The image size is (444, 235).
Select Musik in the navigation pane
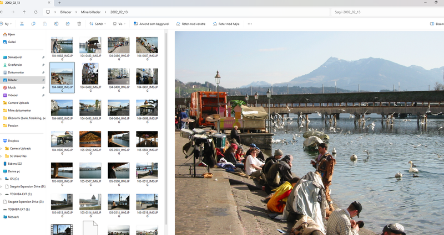pyautogui.click(x=12, y=87)
